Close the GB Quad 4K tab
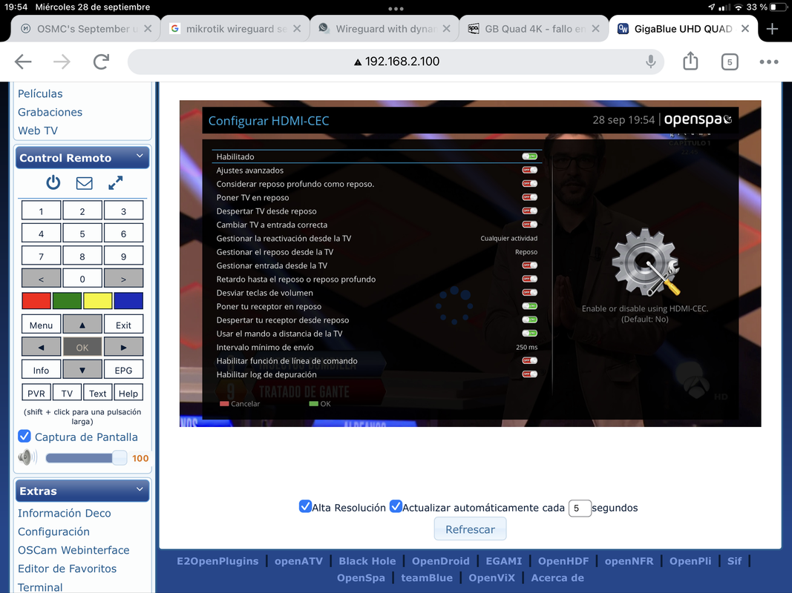This screenshot has height=593, width=792. coord(596,29)
